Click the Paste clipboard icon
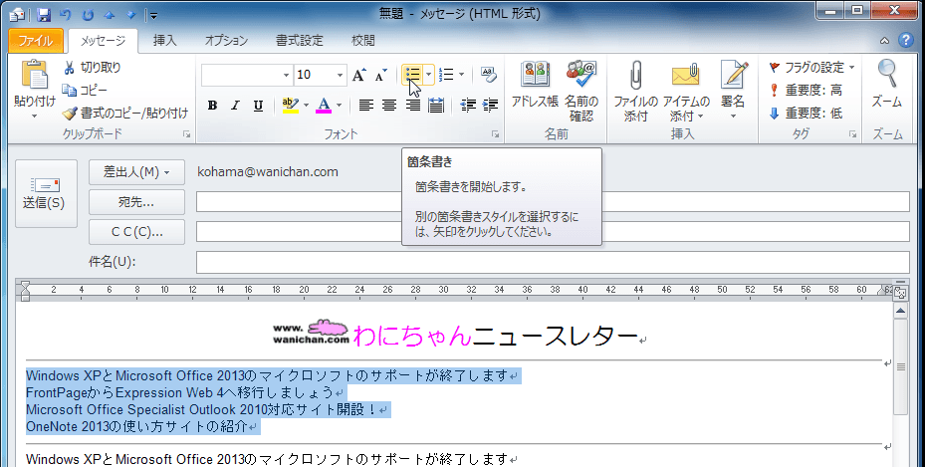The width and height of the screenshot is (925, 467). [35, 75]
